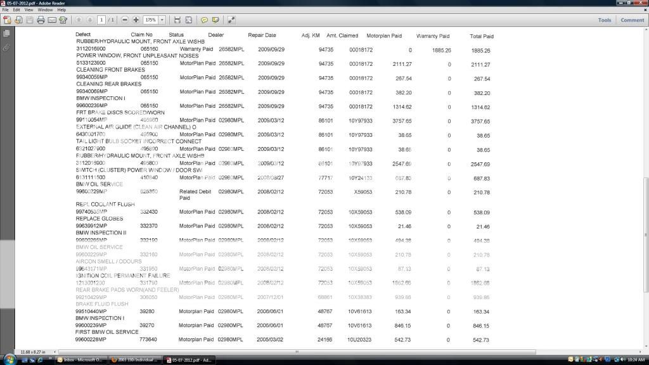
Task: Switch to Inbox Microsoft Outlook taskbar window
Action: coord(81,360)
